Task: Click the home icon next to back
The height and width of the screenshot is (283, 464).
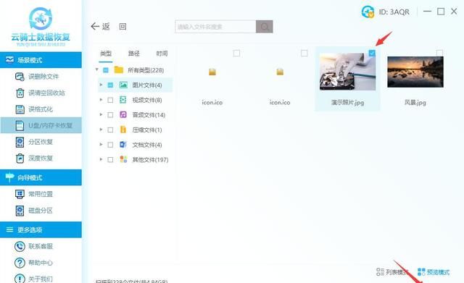Action: tap(123, 27)
